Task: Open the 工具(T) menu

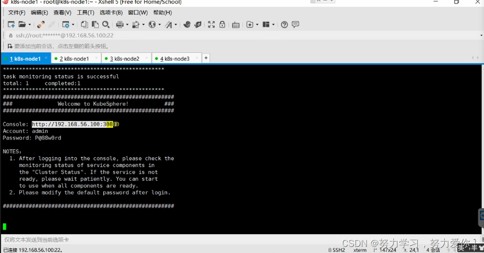Action: [86, 13]
